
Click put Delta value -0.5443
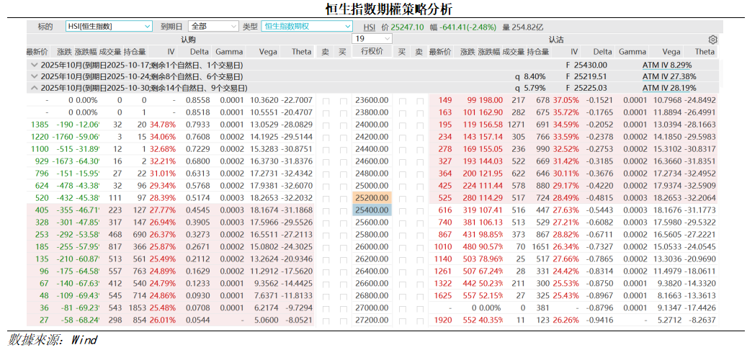click(x=599, y=210)
